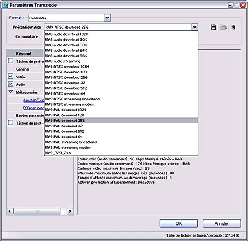Open the Format dropdown arrow

(107, 18)
